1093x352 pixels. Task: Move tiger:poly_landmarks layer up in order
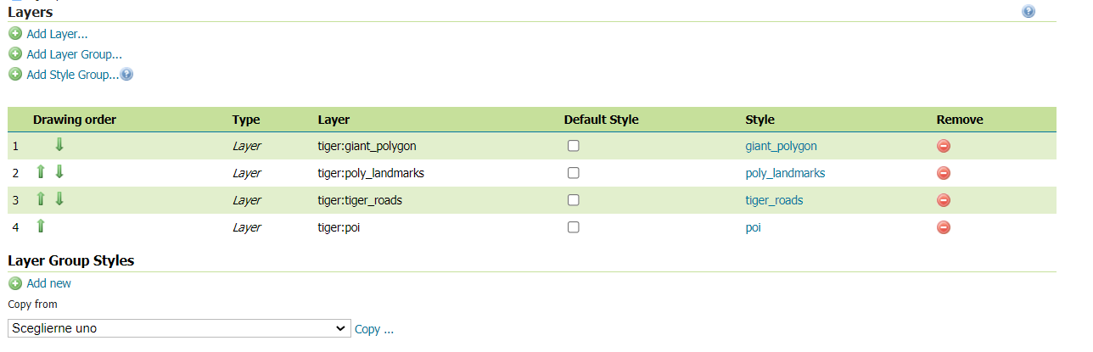[x=41, y=172]
